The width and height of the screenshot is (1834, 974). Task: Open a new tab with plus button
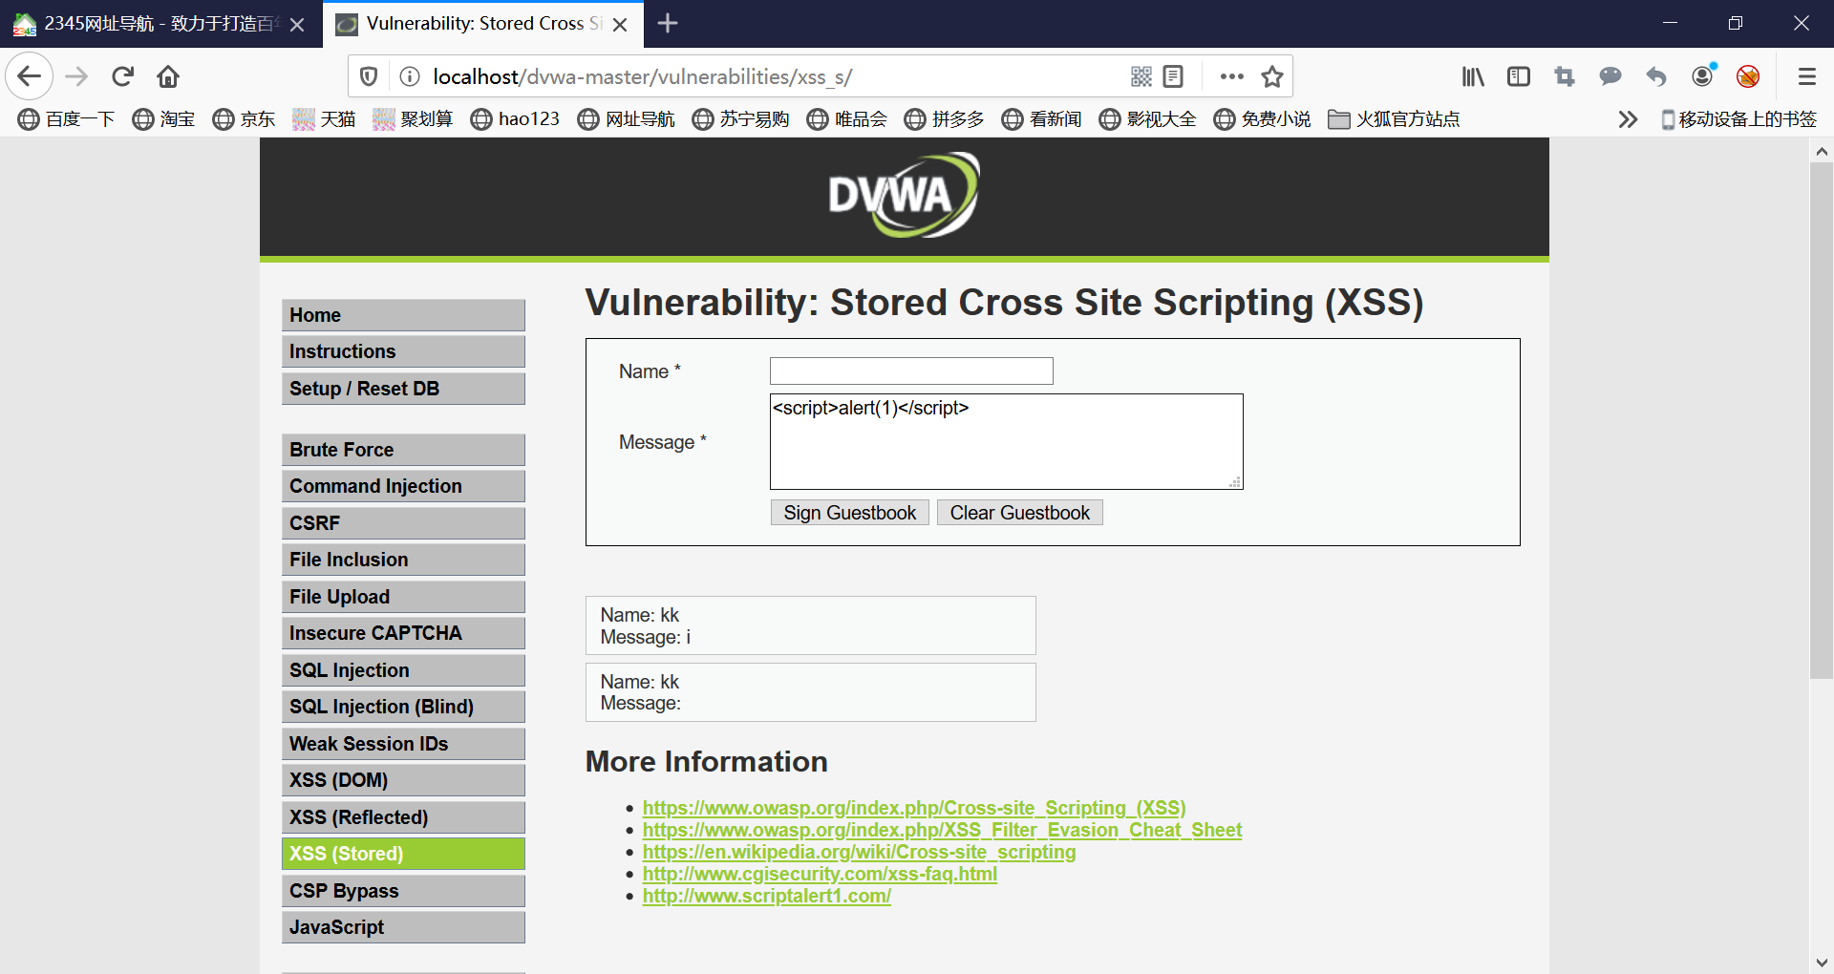[668, 23]
